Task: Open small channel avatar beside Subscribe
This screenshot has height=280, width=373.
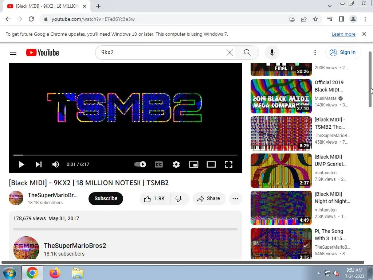Action: point(16,198)
